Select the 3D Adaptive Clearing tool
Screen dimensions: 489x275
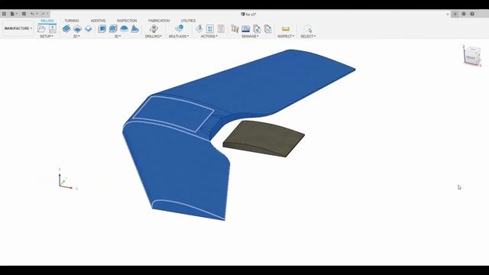102,29
